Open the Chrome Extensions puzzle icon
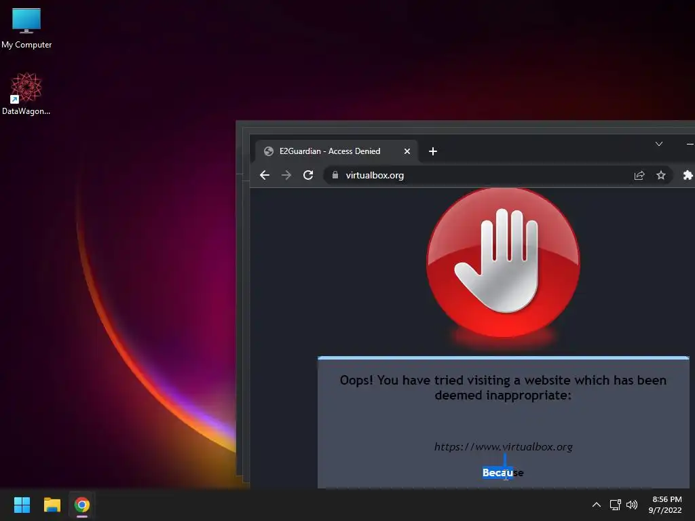 pyautogui.click(x=688, y=176)
